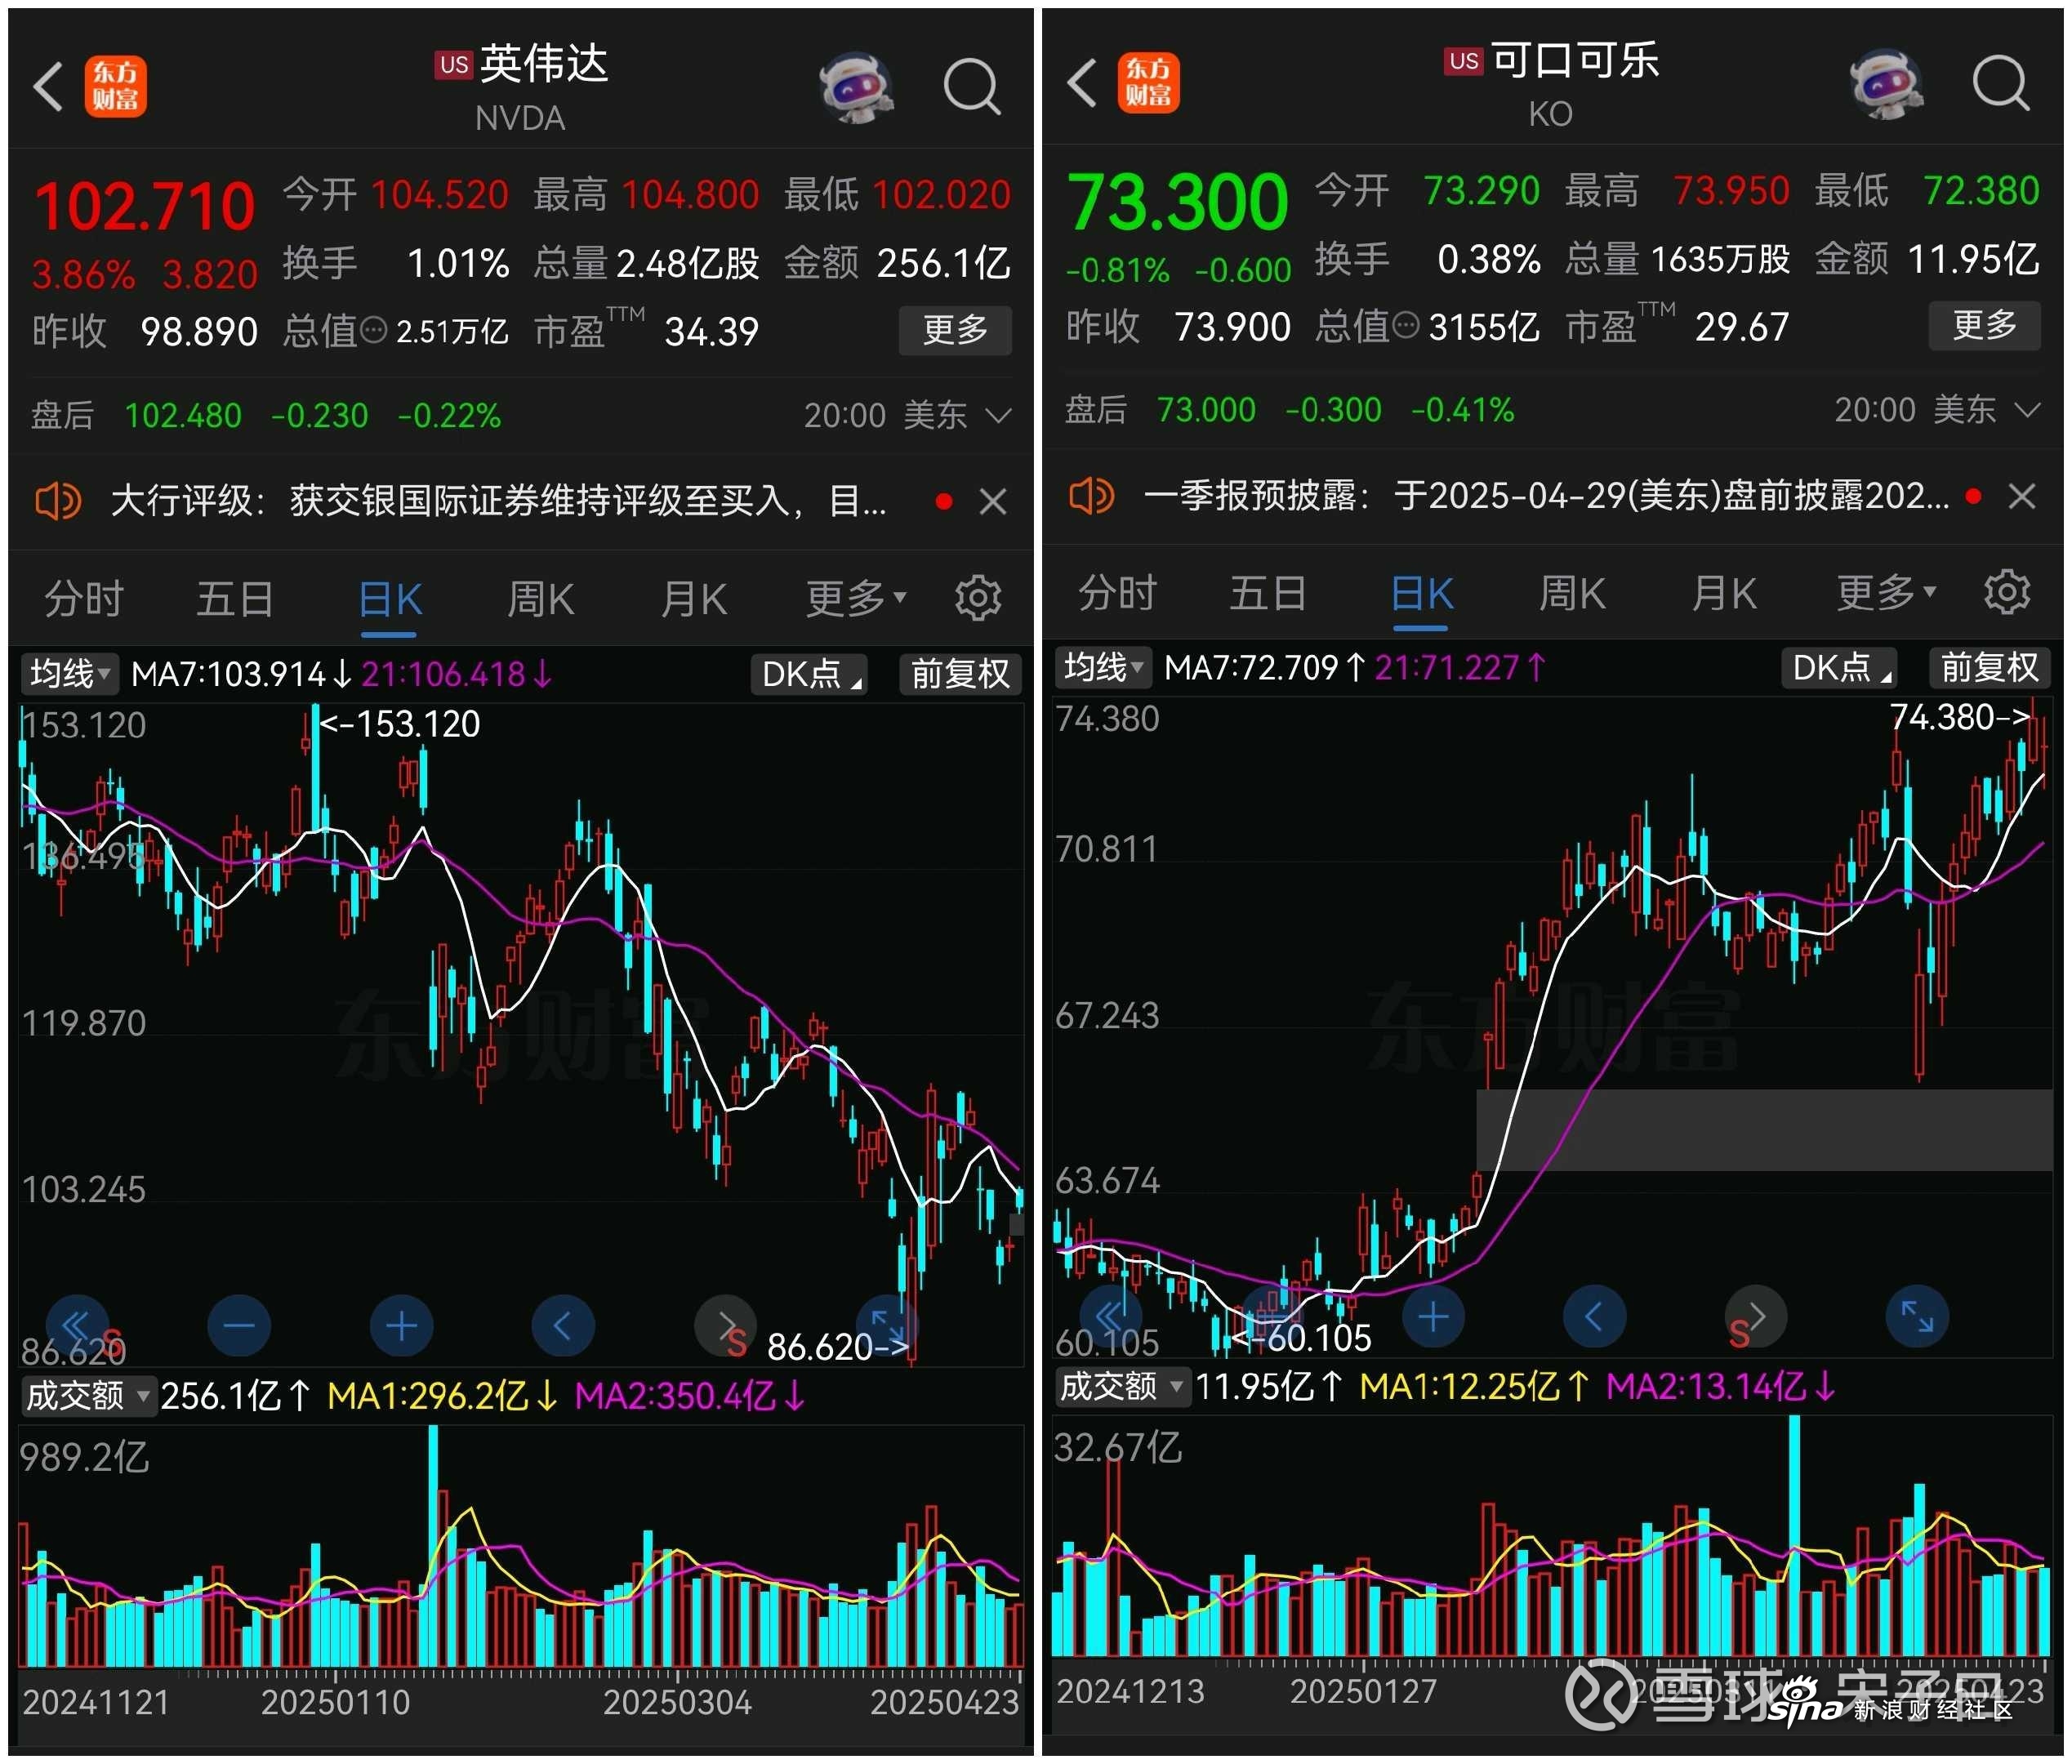Tap the info icon next to KO 总值
The image size is (2072, 1764).
(1405, 325)
